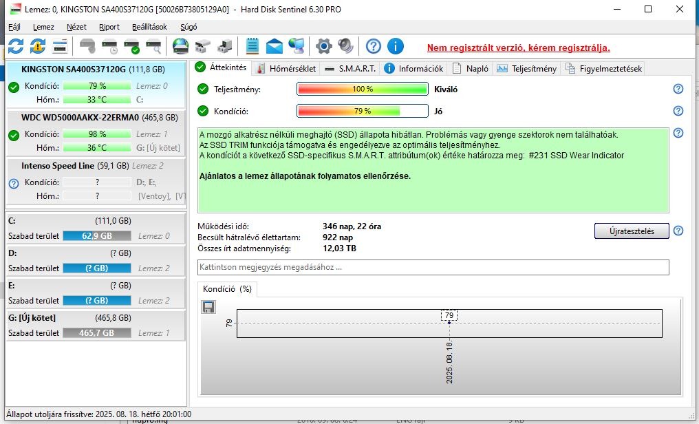The height and width of the screenshot is (424, 699).
Task: Open the Beállítások menu
Action: point(149,27)
